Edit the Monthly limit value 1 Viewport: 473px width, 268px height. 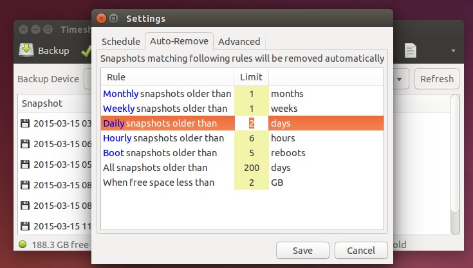(x=251, y=94)
